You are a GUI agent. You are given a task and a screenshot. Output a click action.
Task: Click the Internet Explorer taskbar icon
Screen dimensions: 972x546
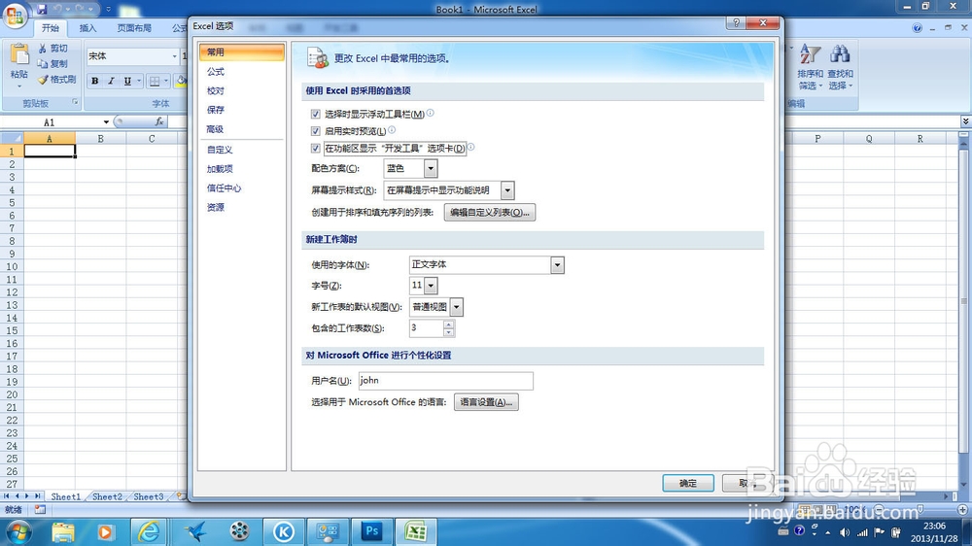point(149,531)
